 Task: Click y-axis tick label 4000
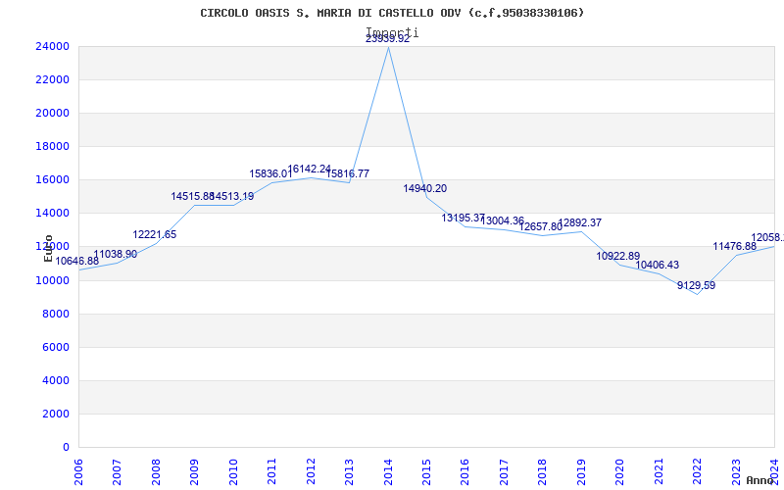(56, 380)
